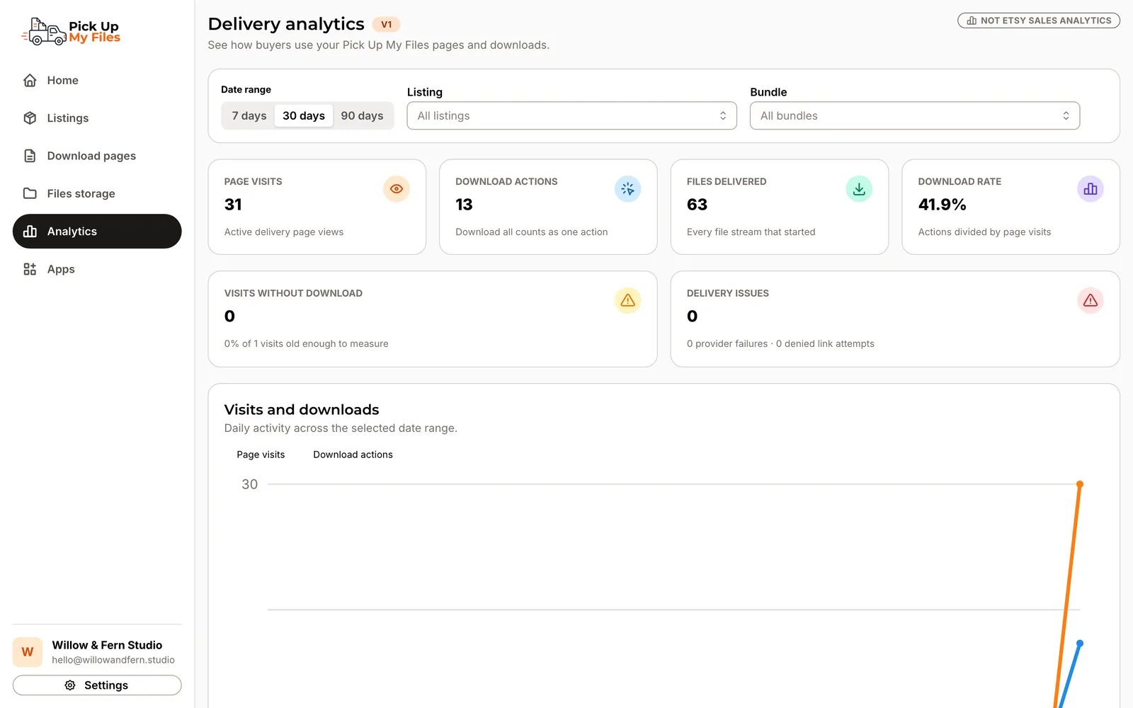Open Apps in the sidebar
1133x708 pixels.
[97, 269]
